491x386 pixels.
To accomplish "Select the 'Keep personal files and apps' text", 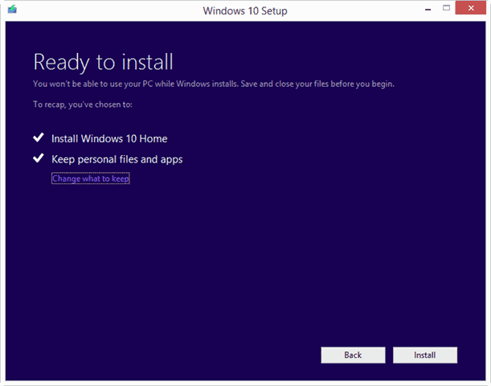I will point(117,159).
